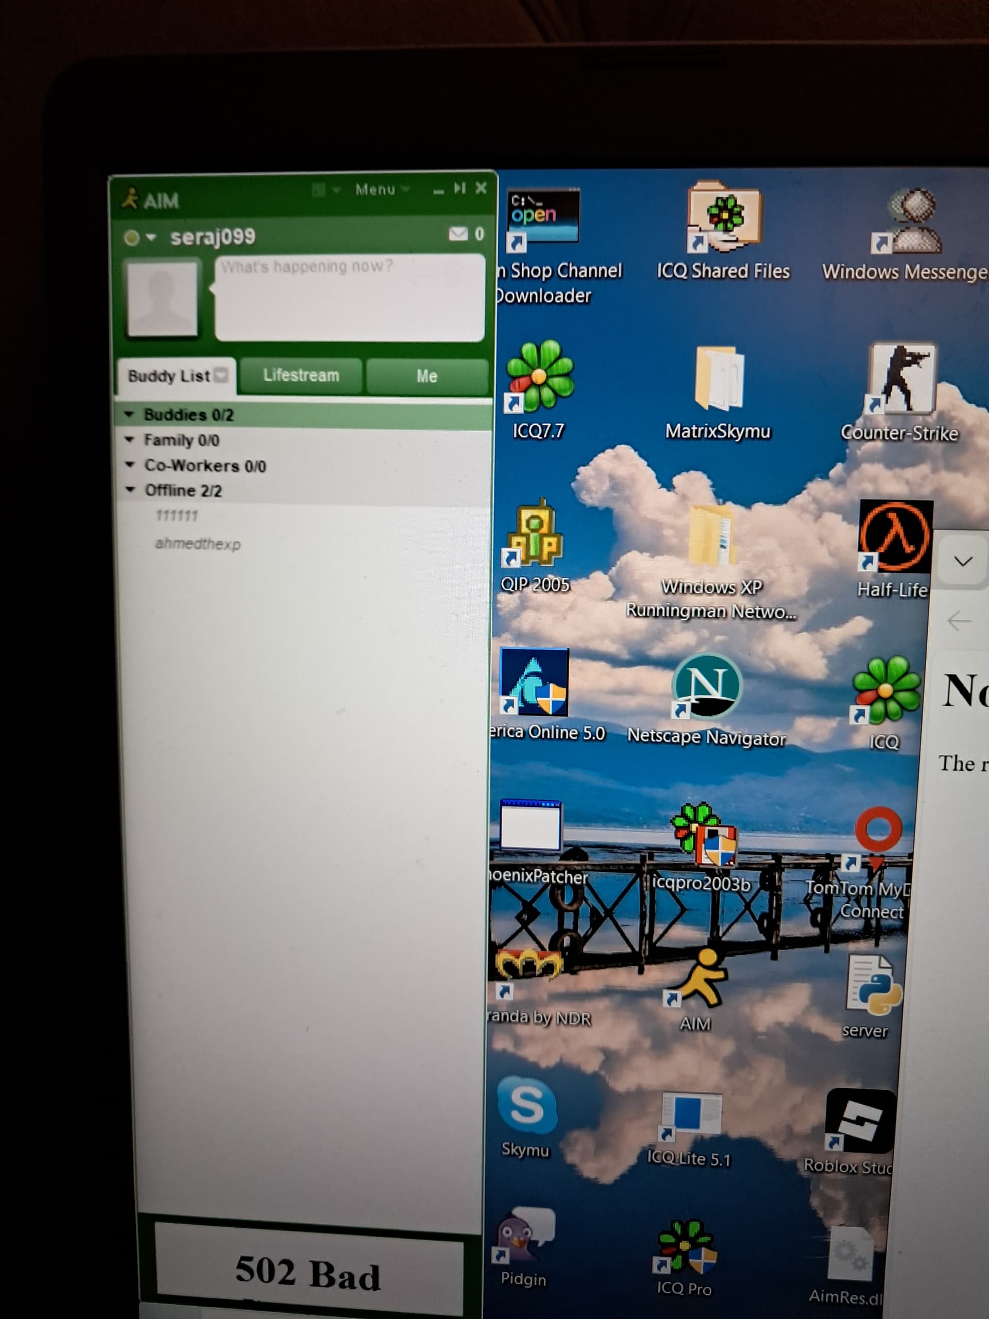
Task: Open the ICQ7.7 desktop shortcut
Action: 539,390
